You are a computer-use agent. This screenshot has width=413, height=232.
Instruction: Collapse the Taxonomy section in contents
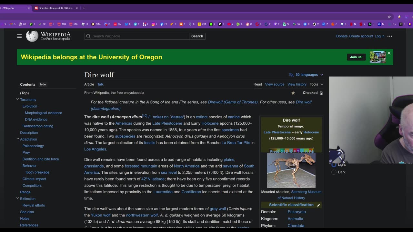(x=18, y=99)
